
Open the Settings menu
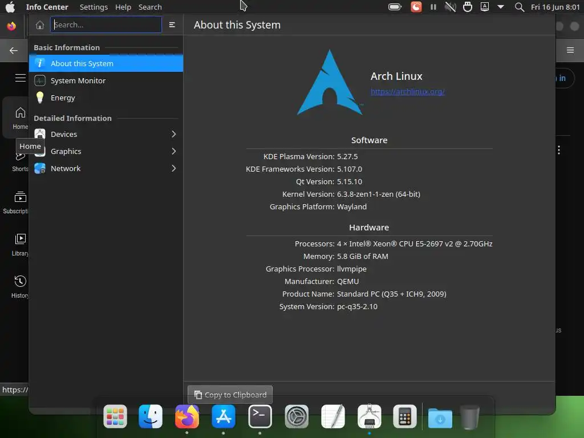coord(94,7)
